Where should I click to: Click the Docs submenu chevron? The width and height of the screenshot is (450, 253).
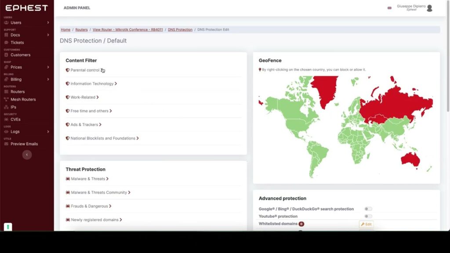(x=48, y=35)
